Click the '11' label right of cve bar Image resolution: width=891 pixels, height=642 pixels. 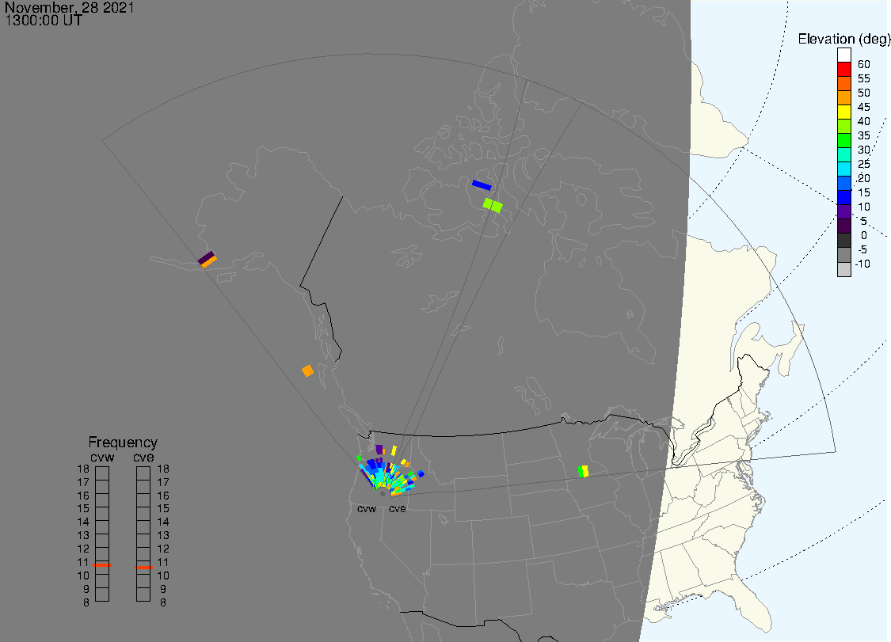(x=163, y=563)
